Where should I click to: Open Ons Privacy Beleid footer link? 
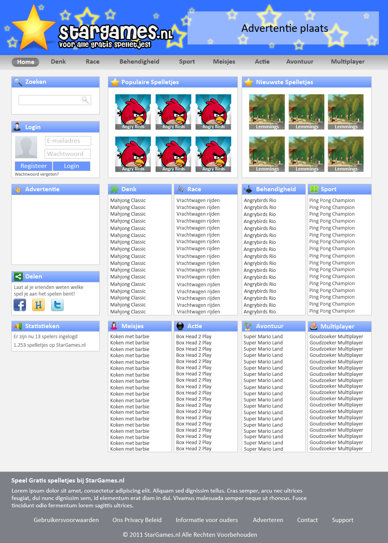click(137, 520)
